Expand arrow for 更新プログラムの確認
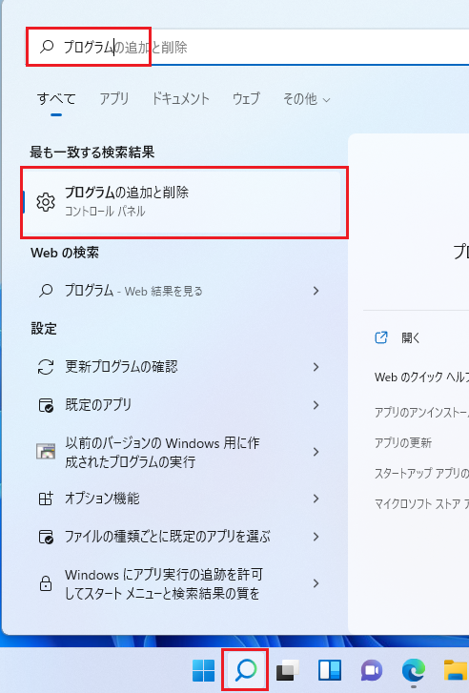 point(316,367)
